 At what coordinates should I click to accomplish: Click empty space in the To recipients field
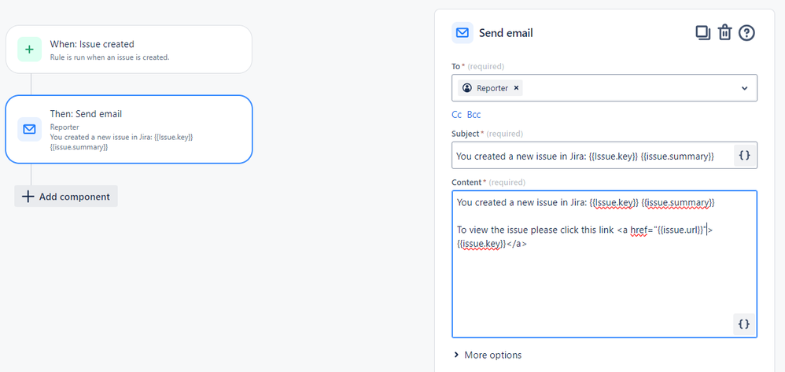(629, 88)
